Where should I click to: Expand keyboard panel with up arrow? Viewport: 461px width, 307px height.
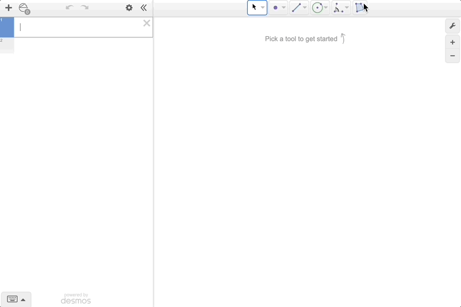pos(23,300)
